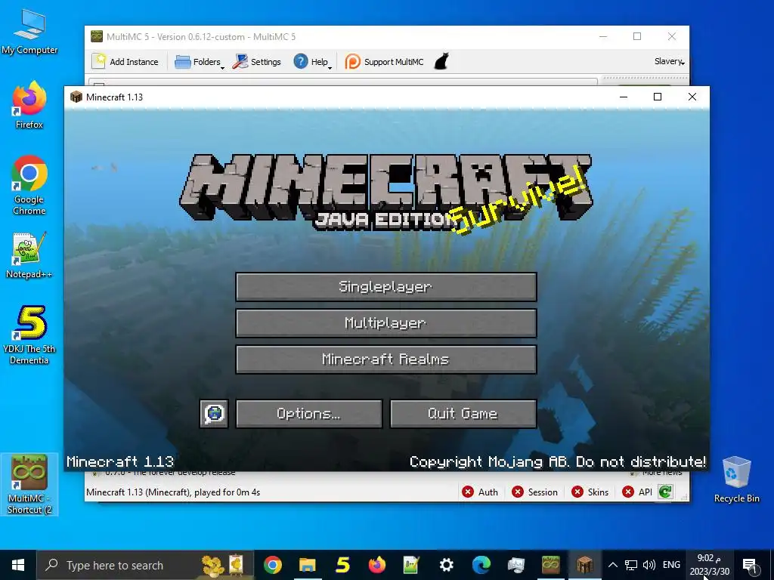Click the API status indicator
Screen dimensions: 774x580
[637, 492]
